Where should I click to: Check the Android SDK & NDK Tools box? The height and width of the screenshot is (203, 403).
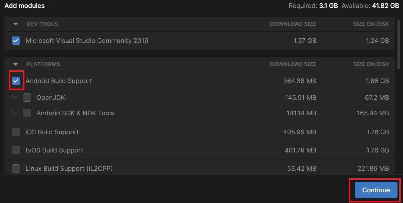tap(27, 113)
